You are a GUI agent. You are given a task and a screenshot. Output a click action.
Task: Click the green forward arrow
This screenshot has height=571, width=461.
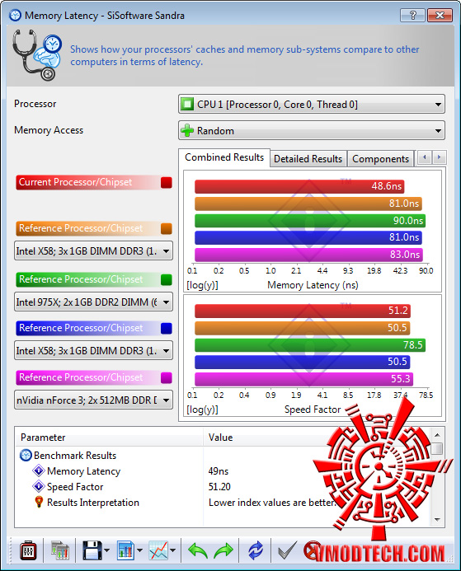click(x=223, y=550)
